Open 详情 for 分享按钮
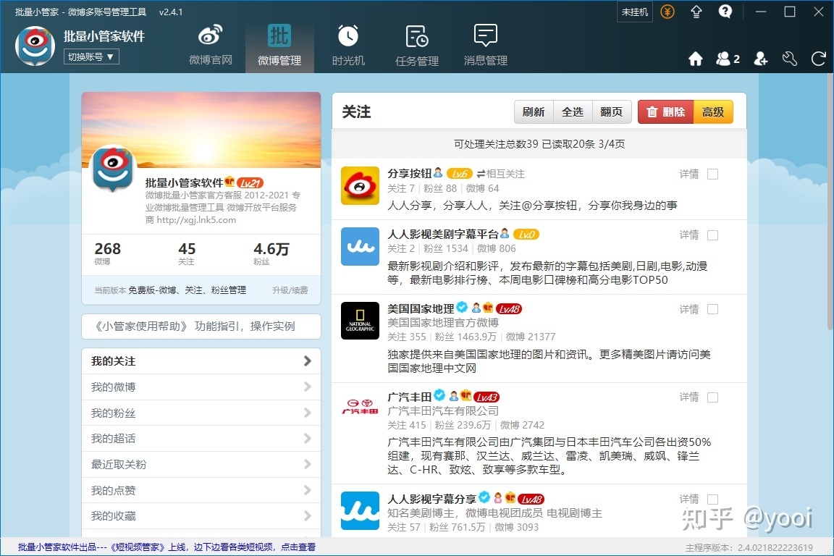834x556 pixels. (x=689, y=174)
